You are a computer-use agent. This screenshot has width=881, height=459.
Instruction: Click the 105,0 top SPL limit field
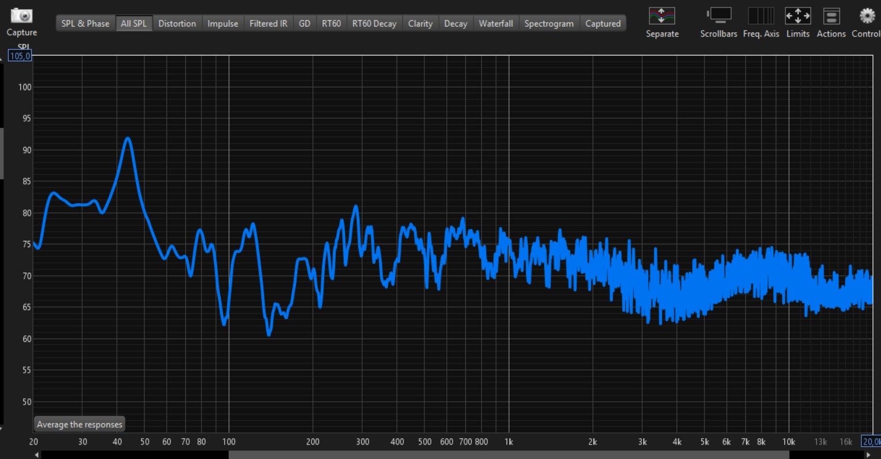[20, 56]
